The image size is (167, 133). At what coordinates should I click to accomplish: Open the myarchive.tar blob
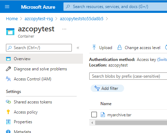[119, 115]
